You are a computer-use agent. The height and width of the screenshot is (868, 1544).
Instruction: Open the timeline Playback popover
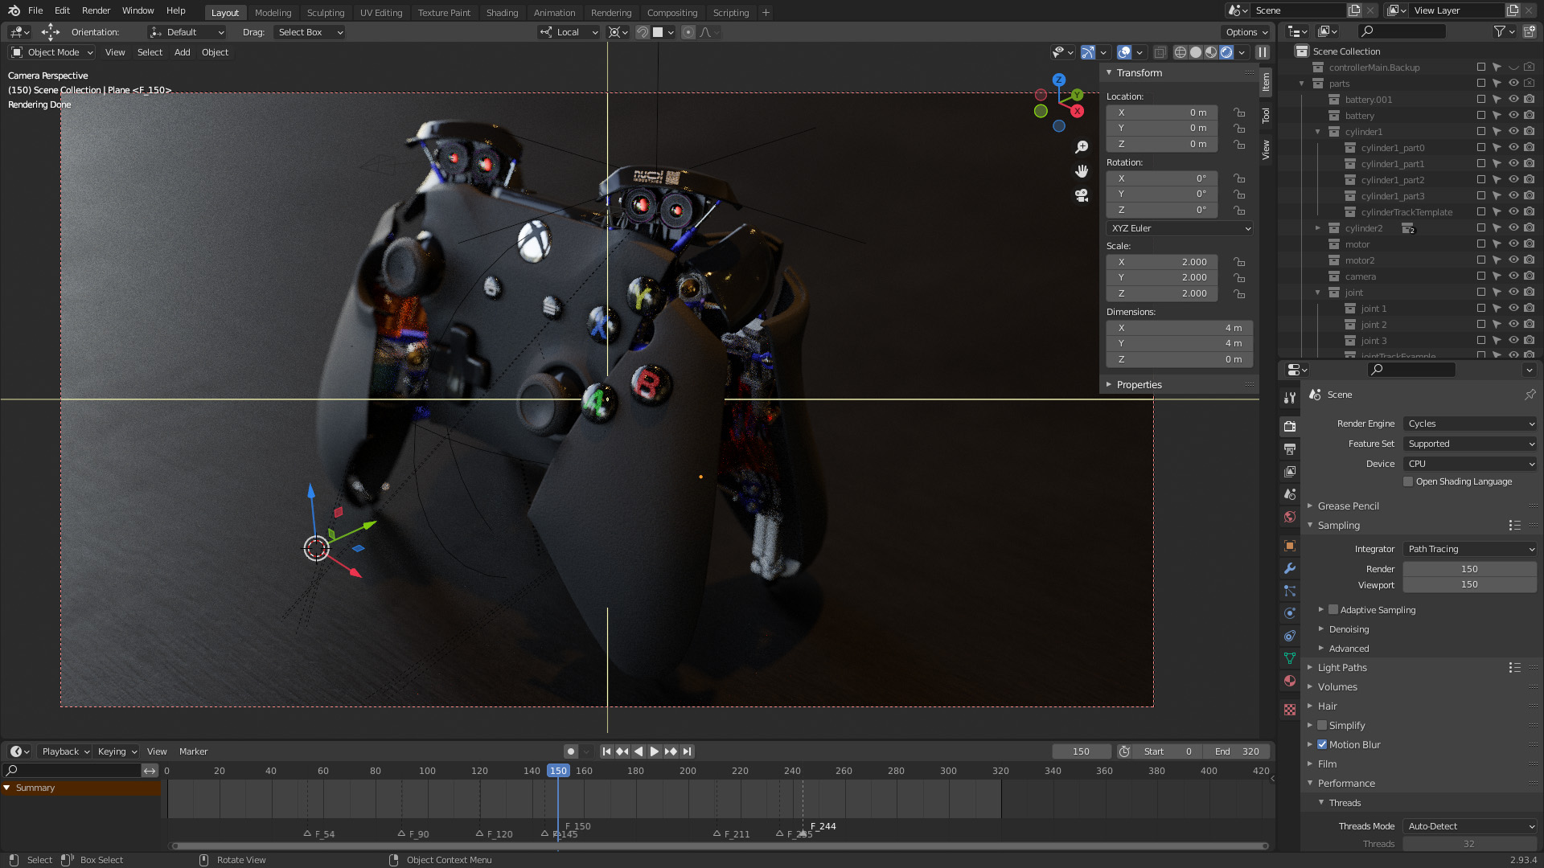(x=65, y=751)
